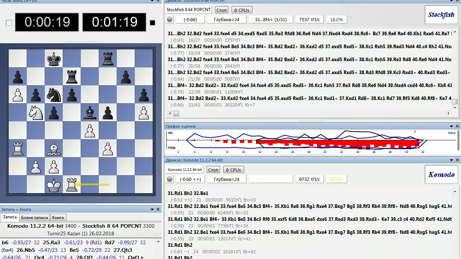Click the current move field 31...Bf4+ (1/31)
Screen dimensions: 461x259
[x=270, y=19]
